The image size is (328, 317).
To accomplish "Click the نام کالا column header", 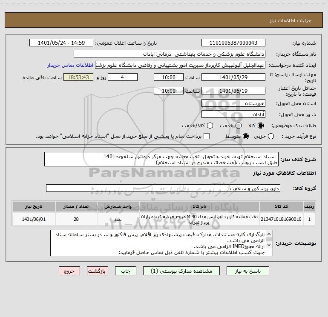I will 199,206.
